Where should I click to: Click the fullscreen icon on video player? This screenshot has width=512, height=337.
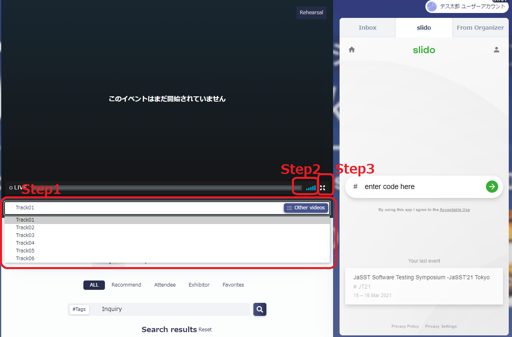322,188
